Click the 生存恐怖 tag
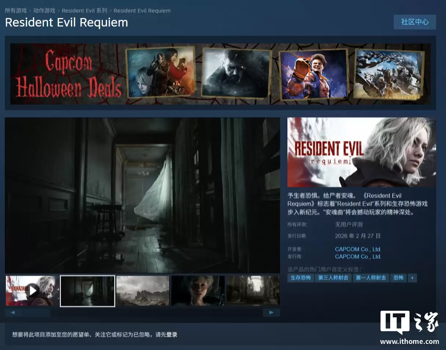 (x=300, y=278)
